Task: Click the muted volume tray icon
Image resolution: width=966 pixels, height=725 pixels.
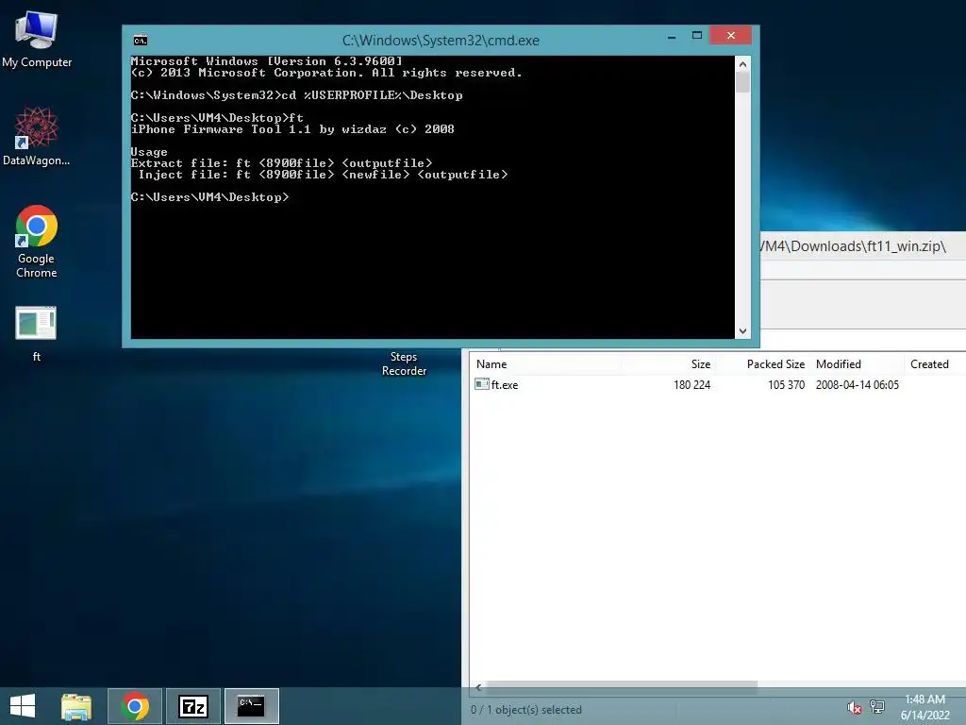Action: tap(854, 708)
